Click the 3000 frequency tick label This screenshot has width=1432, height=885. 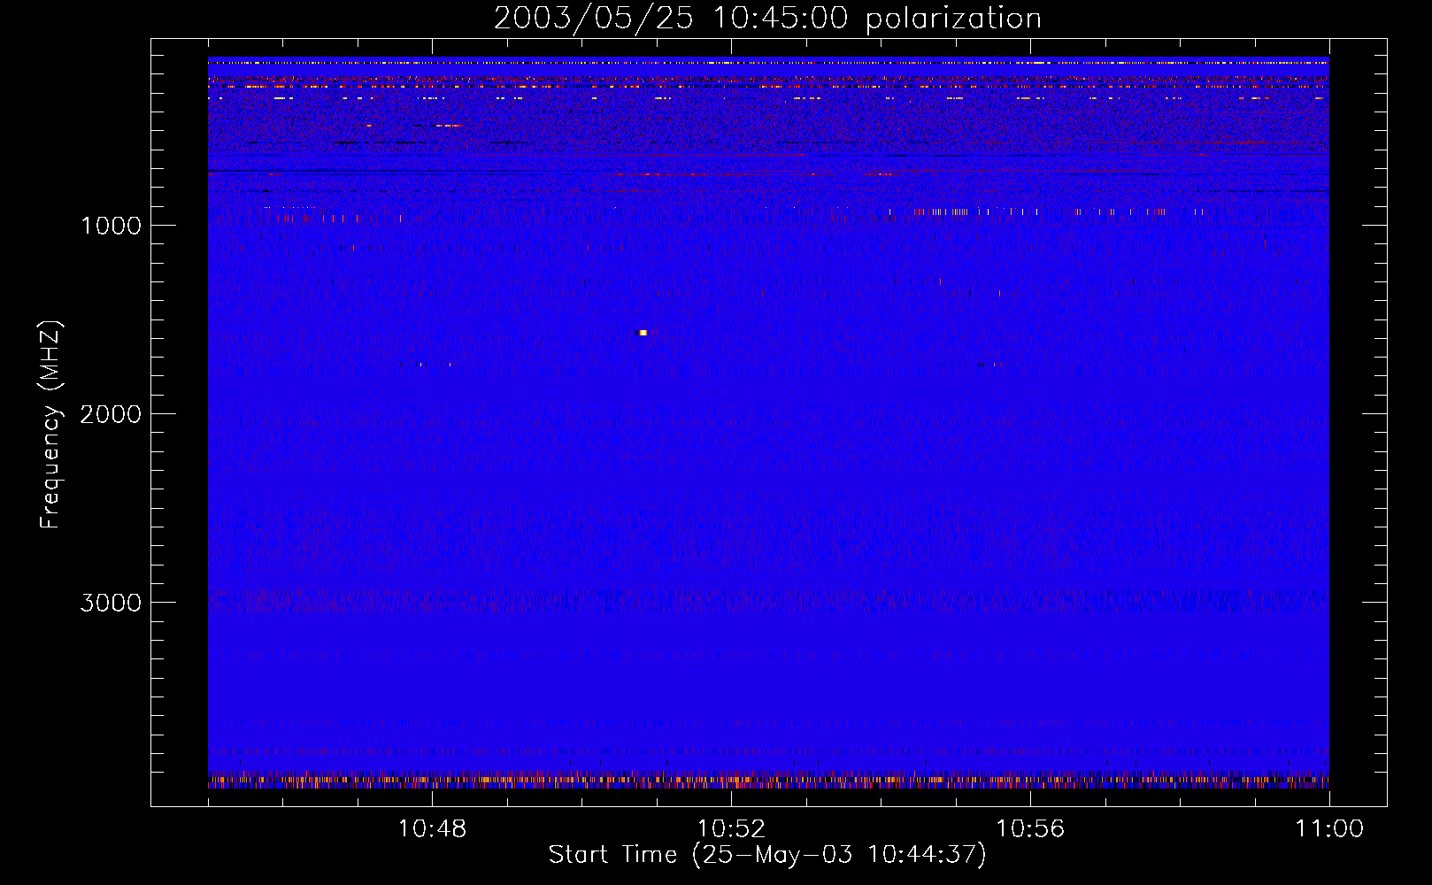[111, 603]
